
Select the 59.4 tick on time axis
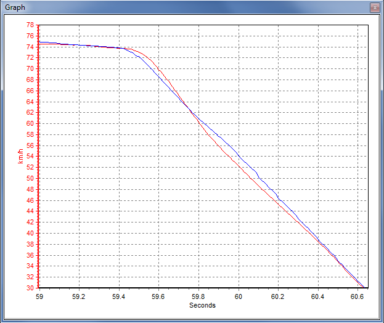point(119,296)
